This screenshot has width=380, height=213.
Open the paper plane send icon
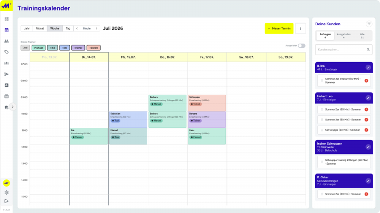[x=6, y=74]
